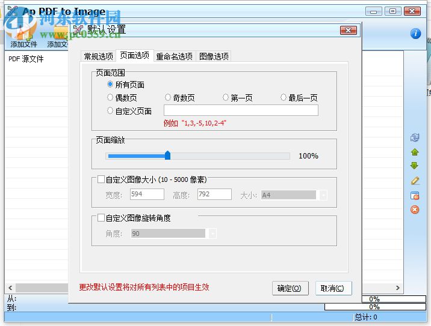
Task: Open the 图像选项 tab
Action: [x=214, y=56]
